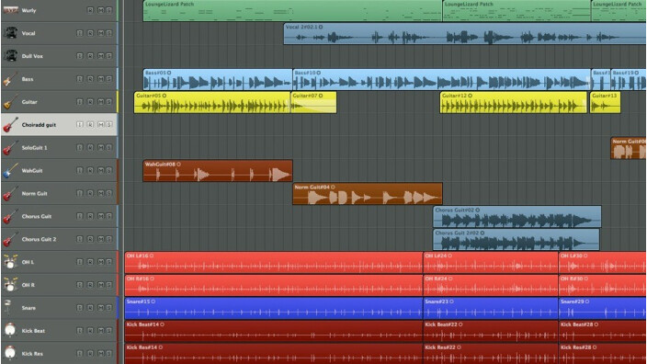Click the Vocal track telephone icon
This screenshot has height=364, width=647.
click(x=11, y=33)
